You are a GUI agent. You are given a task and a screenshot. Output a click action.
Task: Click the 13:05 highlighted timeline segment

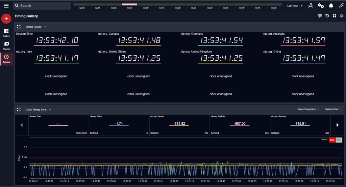129,4
